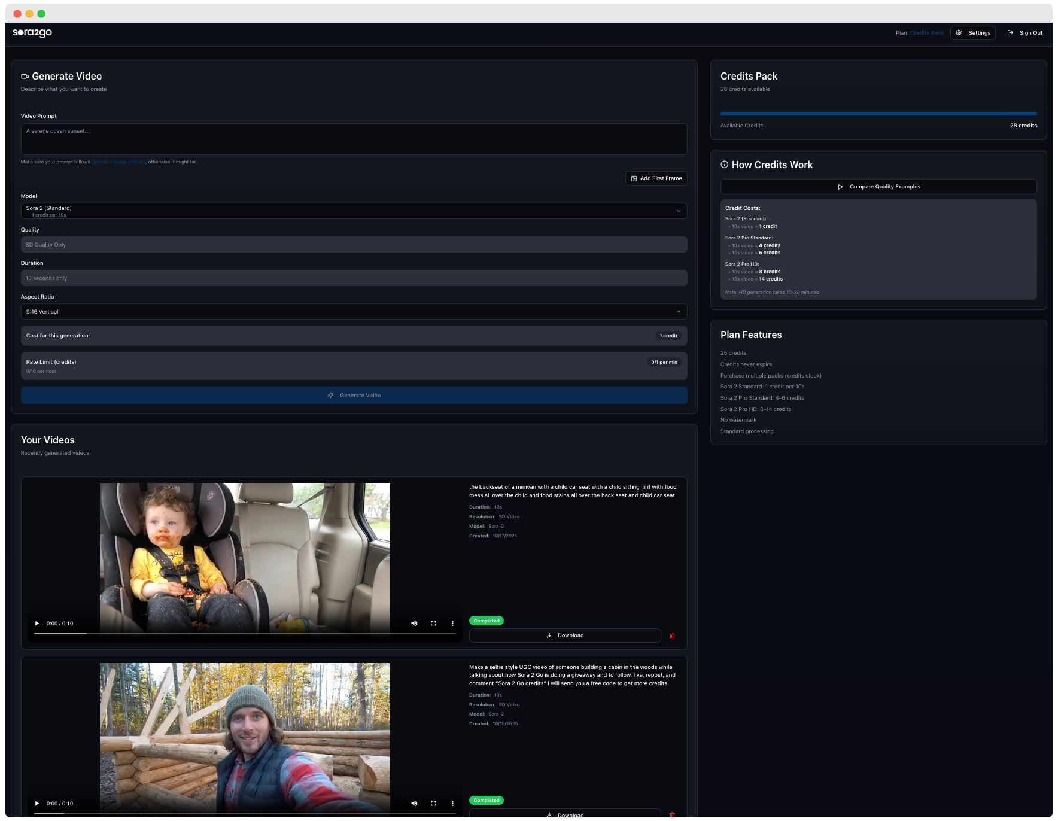Click the Sign Out icon
The image size is (1058, 821).
[x=1010, y=33]
